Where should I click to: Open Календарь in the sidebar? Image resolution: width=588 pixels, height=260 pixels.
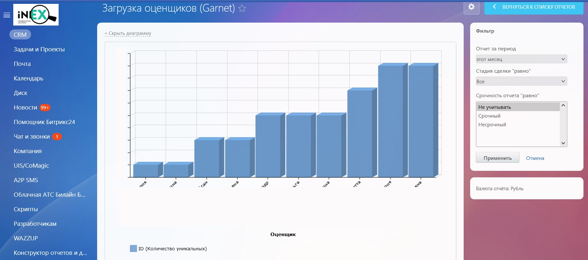28,78
